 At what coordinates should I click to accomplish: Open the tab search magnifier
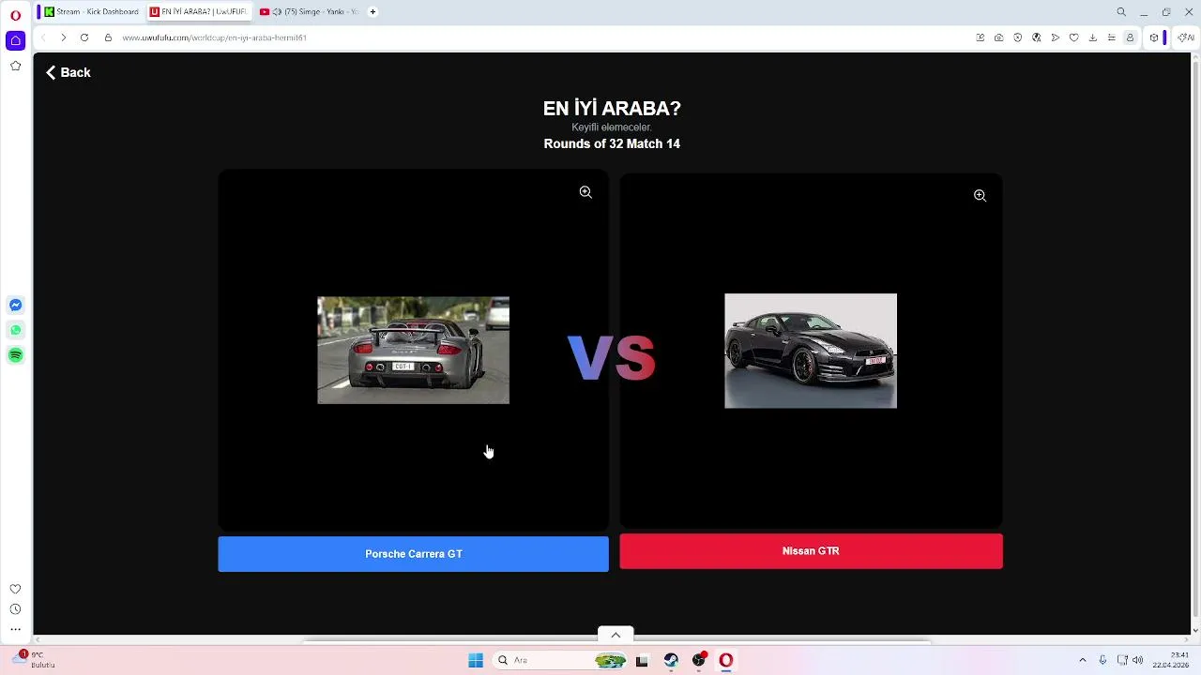[x=1121, y=12]
